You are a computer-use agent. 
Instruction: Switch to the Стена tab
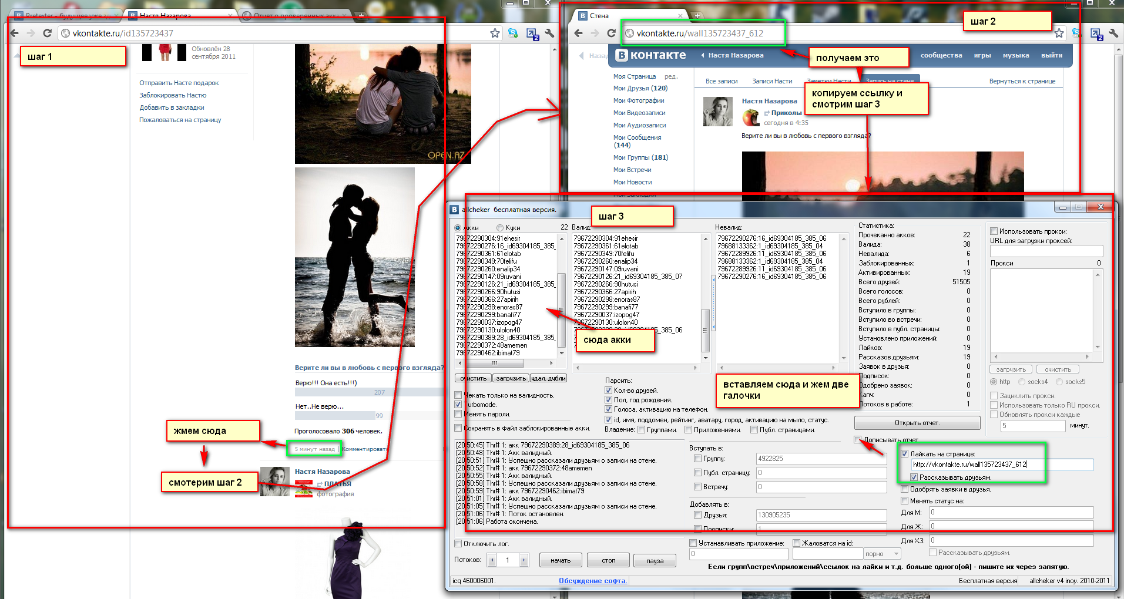click(x=630, y=16)
